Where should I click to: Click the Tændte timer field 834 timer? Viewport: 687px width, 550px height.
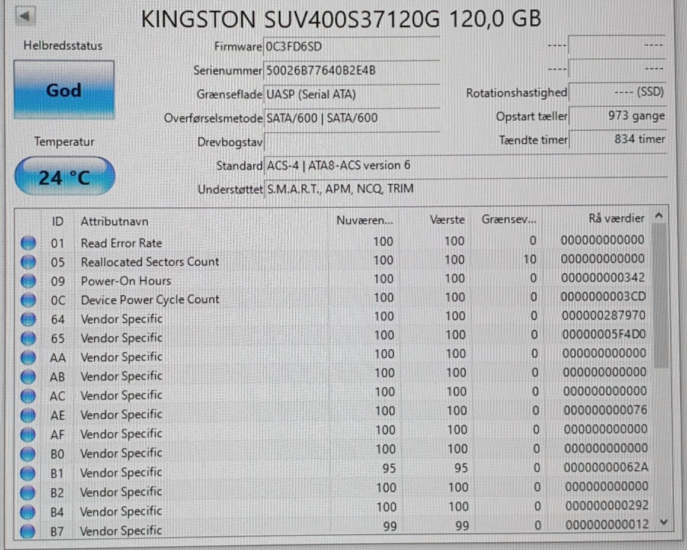tap(617, 140)
